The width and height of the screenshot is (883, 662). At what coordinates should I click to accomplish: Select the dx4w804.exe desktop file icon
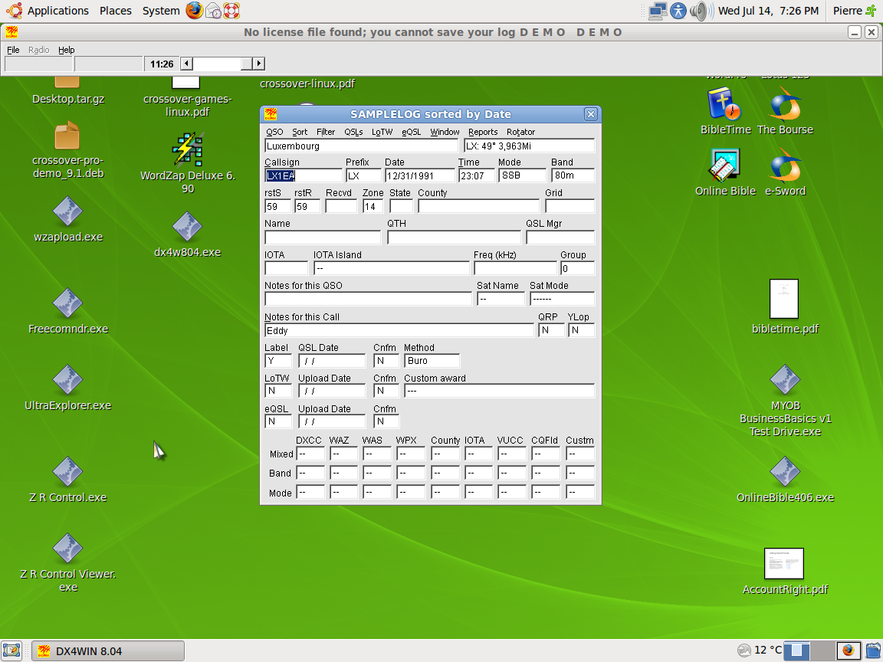click(x=187, y=227)
